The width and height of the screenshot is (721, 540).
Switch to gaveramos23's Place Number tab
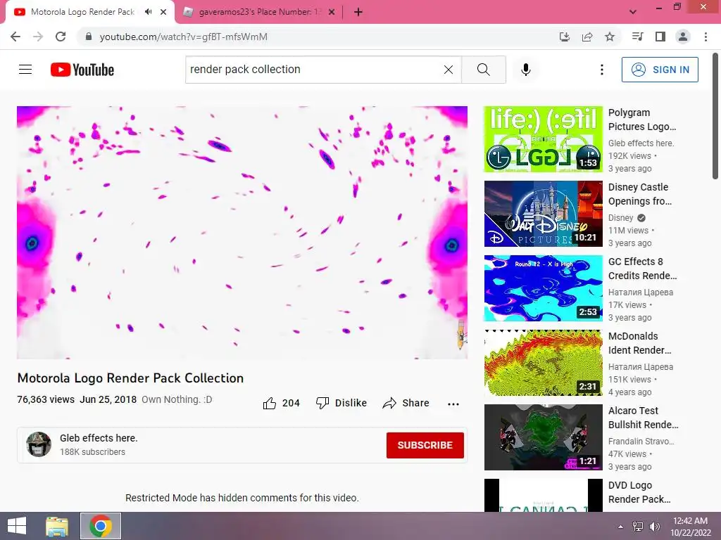[x=261, y=12]
